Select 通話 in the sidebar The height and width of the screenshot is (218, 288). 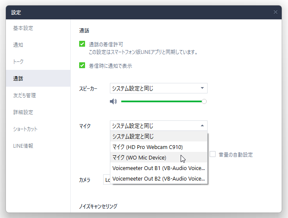[38, 78]
